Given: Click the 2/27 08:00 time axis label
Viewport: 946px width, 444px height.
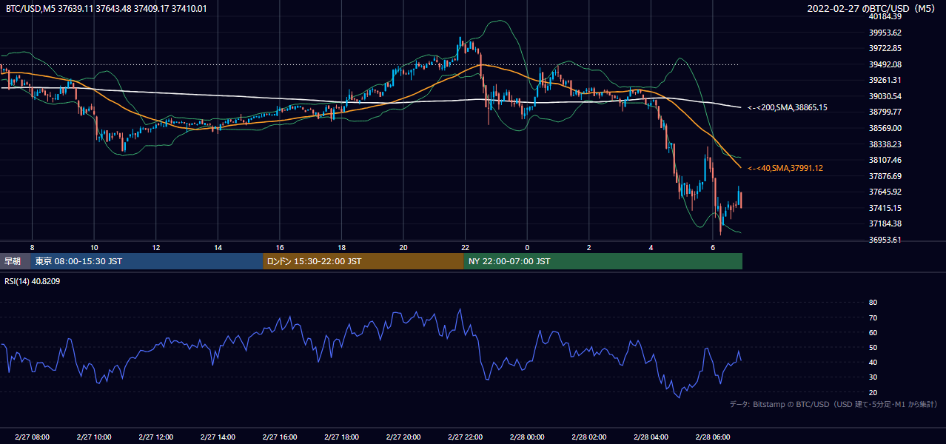Looking at the screenshot, I should [31, 437].
